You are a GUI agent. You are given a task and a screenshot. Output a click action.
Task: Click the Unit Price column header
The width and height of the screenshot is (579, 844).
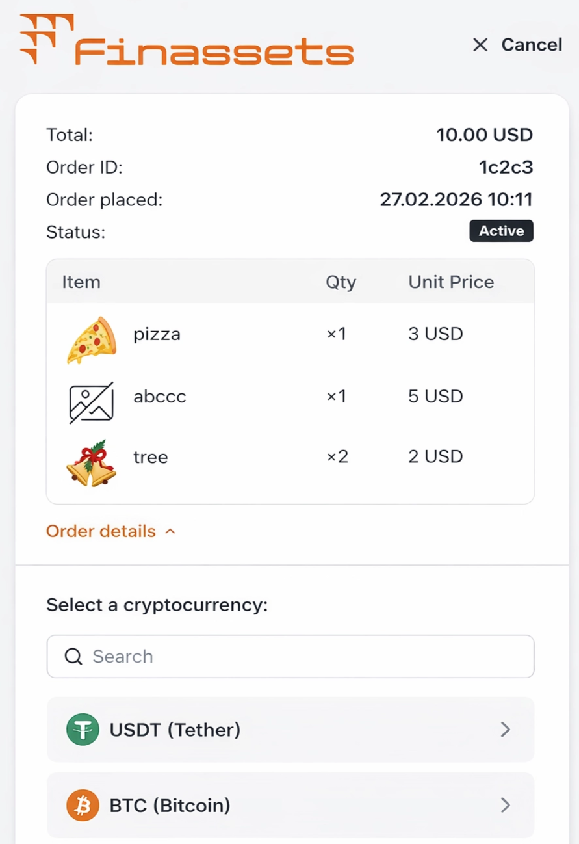coord(451,282)
